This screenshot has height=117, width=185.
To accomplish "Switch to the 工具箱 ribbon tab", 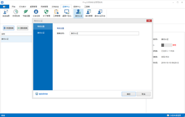I will click(87, 6).
